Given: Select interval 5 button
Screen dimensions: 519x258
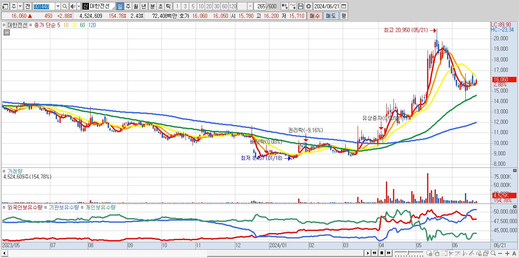Looking at the screenshot, I should coord(193,6).
